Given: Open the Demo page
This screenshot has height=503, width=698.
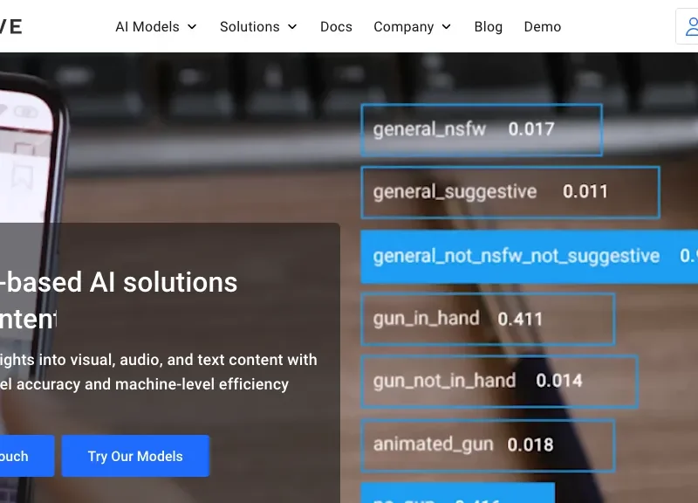Looking at the screenshot, I should tap(542, 27).
